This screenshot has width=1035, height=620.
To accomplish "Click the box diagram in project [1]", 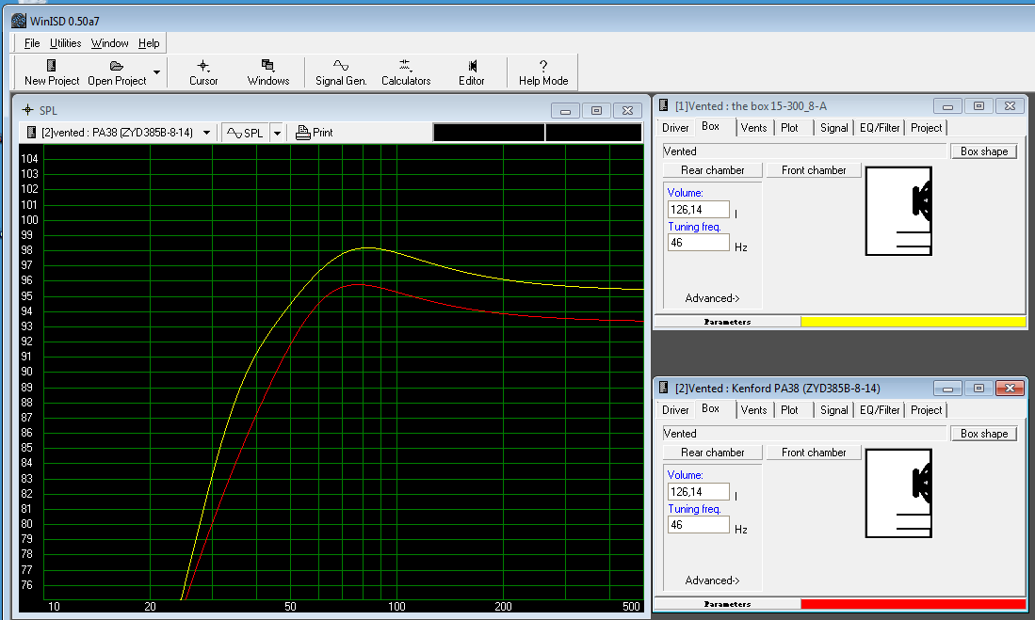I will (x=898, y=211).
